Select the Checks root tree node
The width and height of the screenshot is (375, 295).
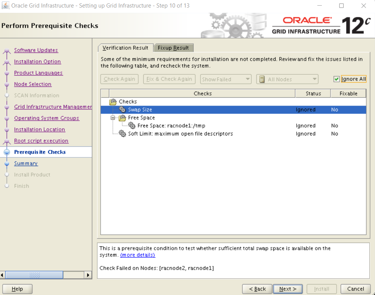click(x=128, y=102)
